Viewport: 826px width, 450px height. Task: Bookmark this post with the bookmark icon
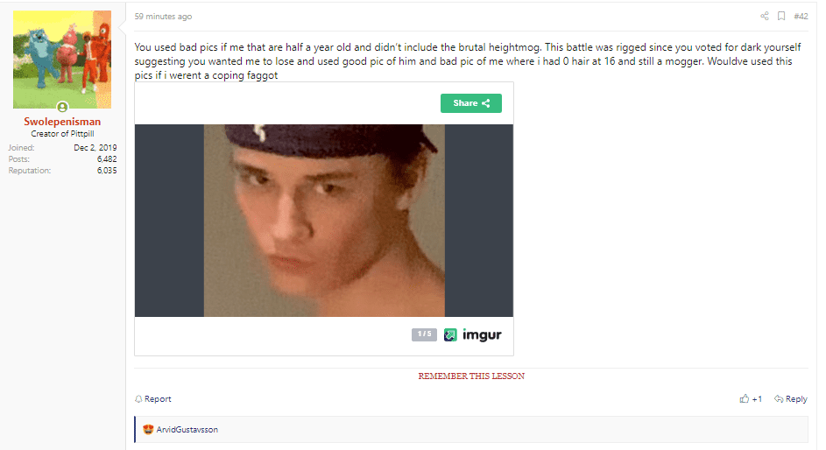tap(781, 17)
